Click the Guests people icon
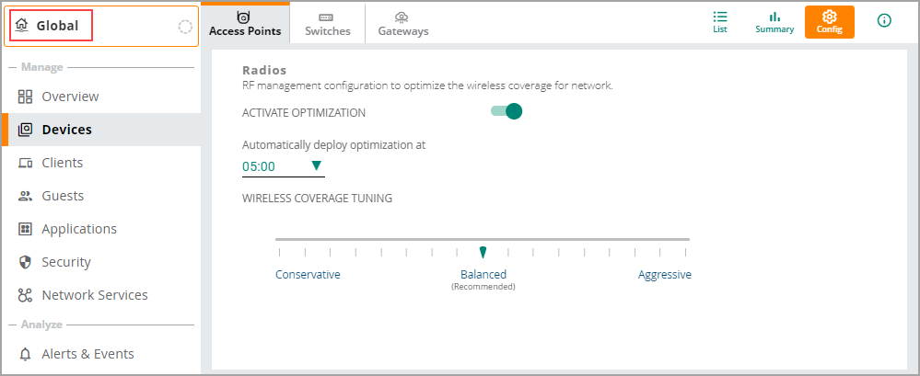 26,196
